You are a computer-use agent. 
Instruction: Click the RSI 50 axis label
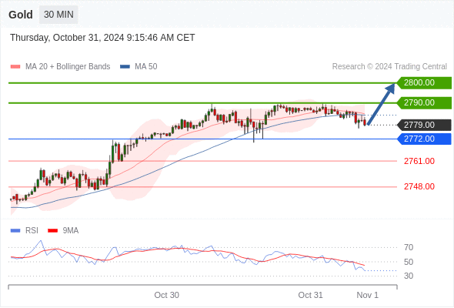[409, 262]
